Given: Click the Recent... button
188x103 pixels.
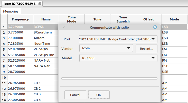Looking at the screenshot, I should (146, 49).
